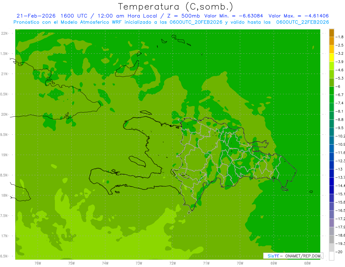
Task: Click the 72W longitude label
Action: tap(172, 263)
